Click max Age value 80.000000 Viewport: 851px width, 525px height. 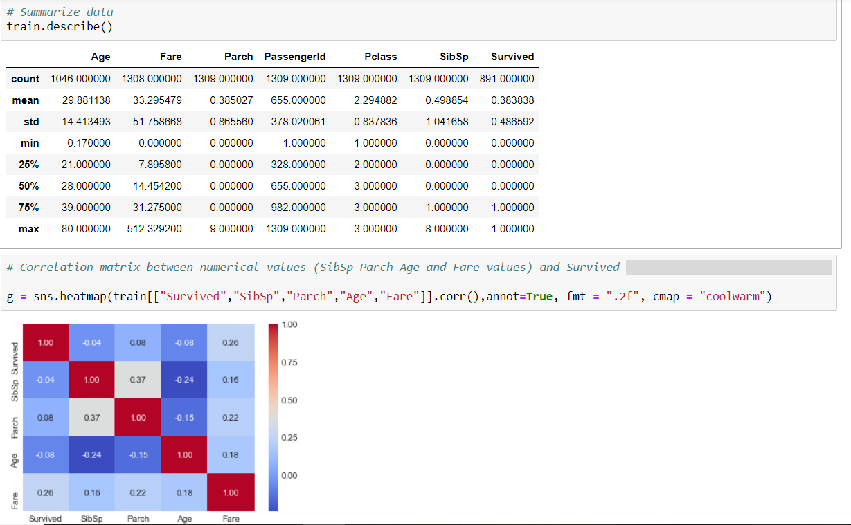(86, 229)
